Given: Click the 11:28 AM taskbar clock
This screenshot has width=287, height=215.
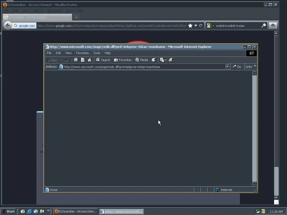Looking at the screenshot, I should click(x=276, y=212).
